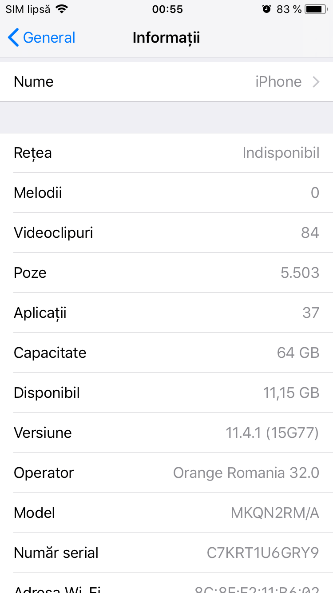Tap the battery icon in status bar
The width and height of the screenshot is (333, 593).
coord(315,9)
